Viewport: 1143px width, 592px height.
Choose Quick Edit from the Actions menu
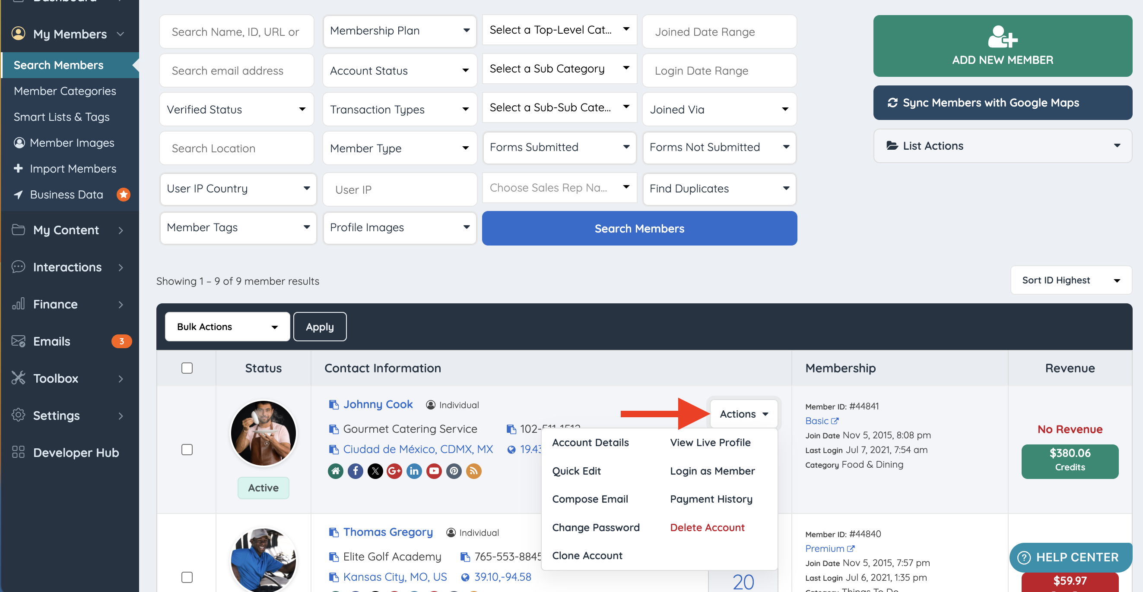tap(576, 471)
